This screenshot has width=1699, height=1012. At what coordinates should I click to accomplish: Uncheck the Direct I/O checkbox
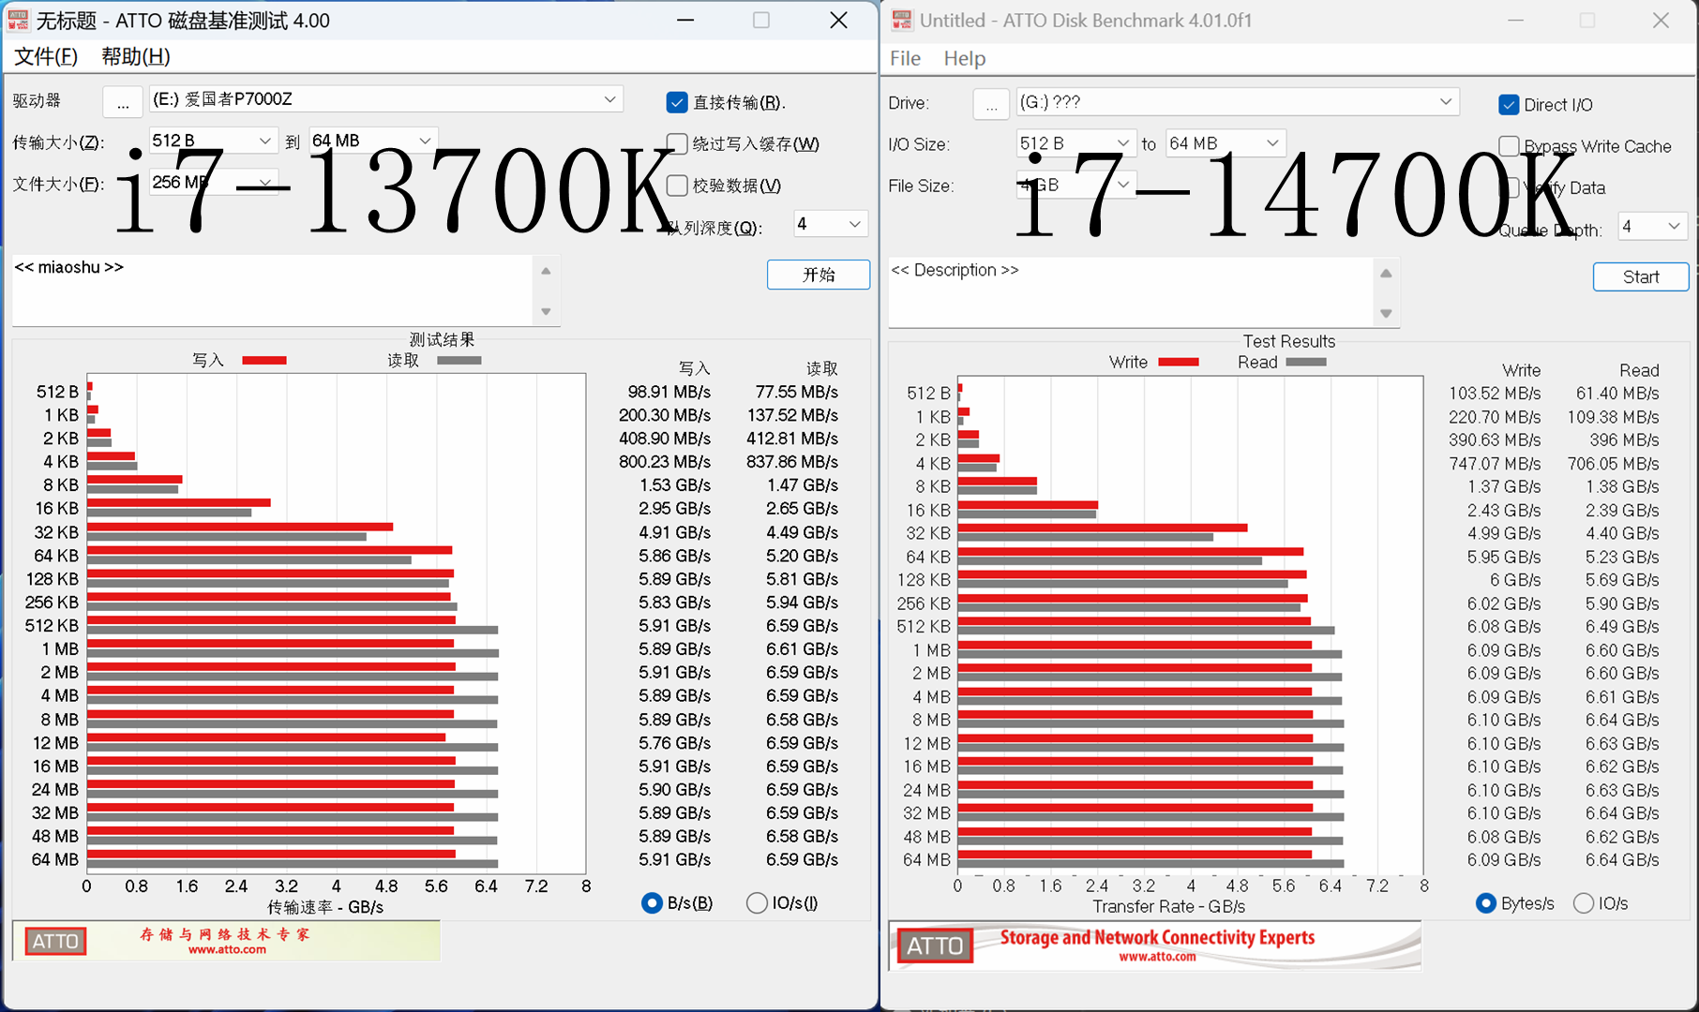tap(1509, 105)
